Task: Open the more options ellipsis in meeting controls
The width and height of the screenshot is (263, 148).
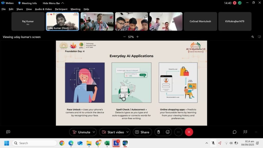Action: (178, 132)
